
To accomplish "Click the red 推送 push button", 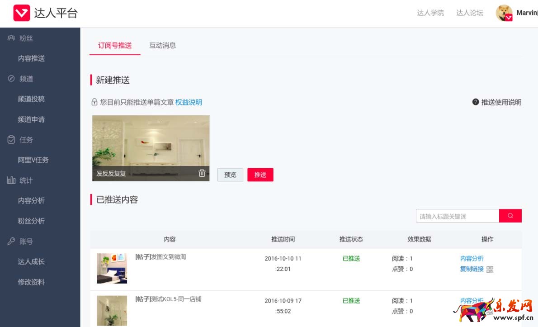I will 260,175.
